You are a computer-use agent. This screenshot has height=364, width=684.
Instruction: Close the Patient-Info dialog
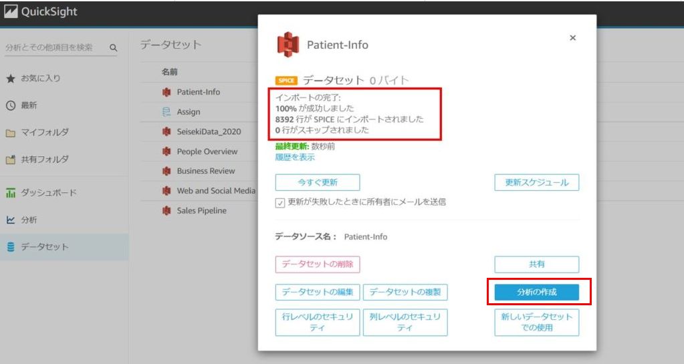573,38
